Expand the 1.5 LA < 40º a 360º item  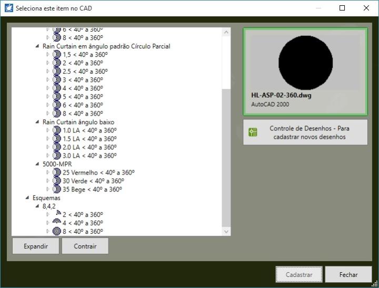point(48,139)
